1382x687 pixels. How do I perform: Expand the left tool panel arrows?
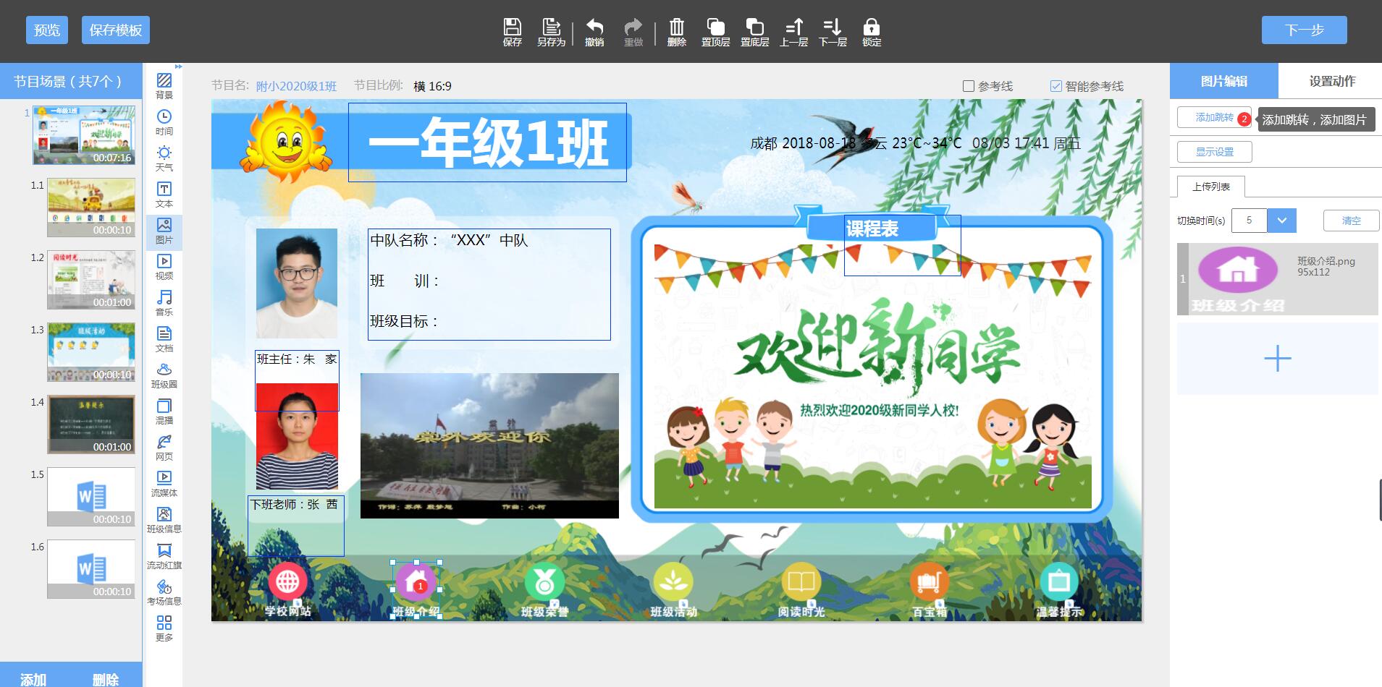[178, 67]
